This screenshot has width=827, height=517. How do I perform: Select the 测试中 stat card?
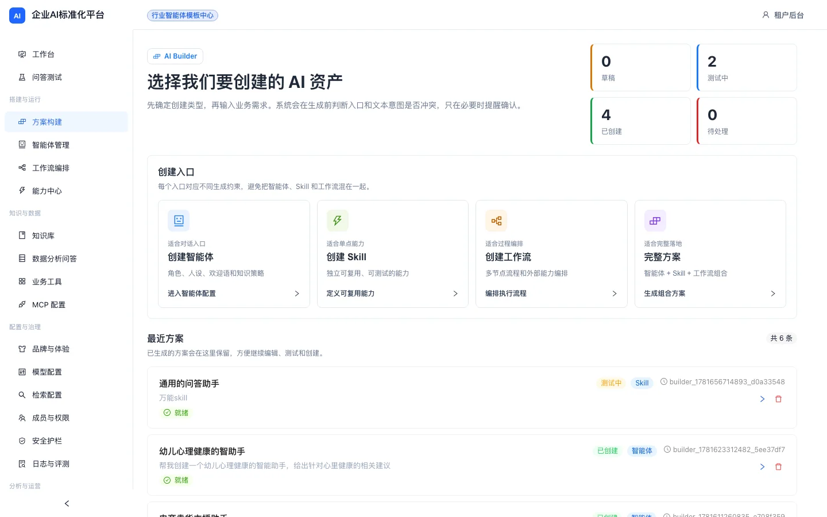tap(747, 67)
